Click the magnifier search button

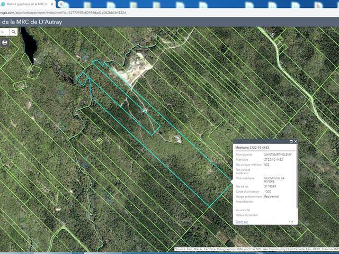13,32
